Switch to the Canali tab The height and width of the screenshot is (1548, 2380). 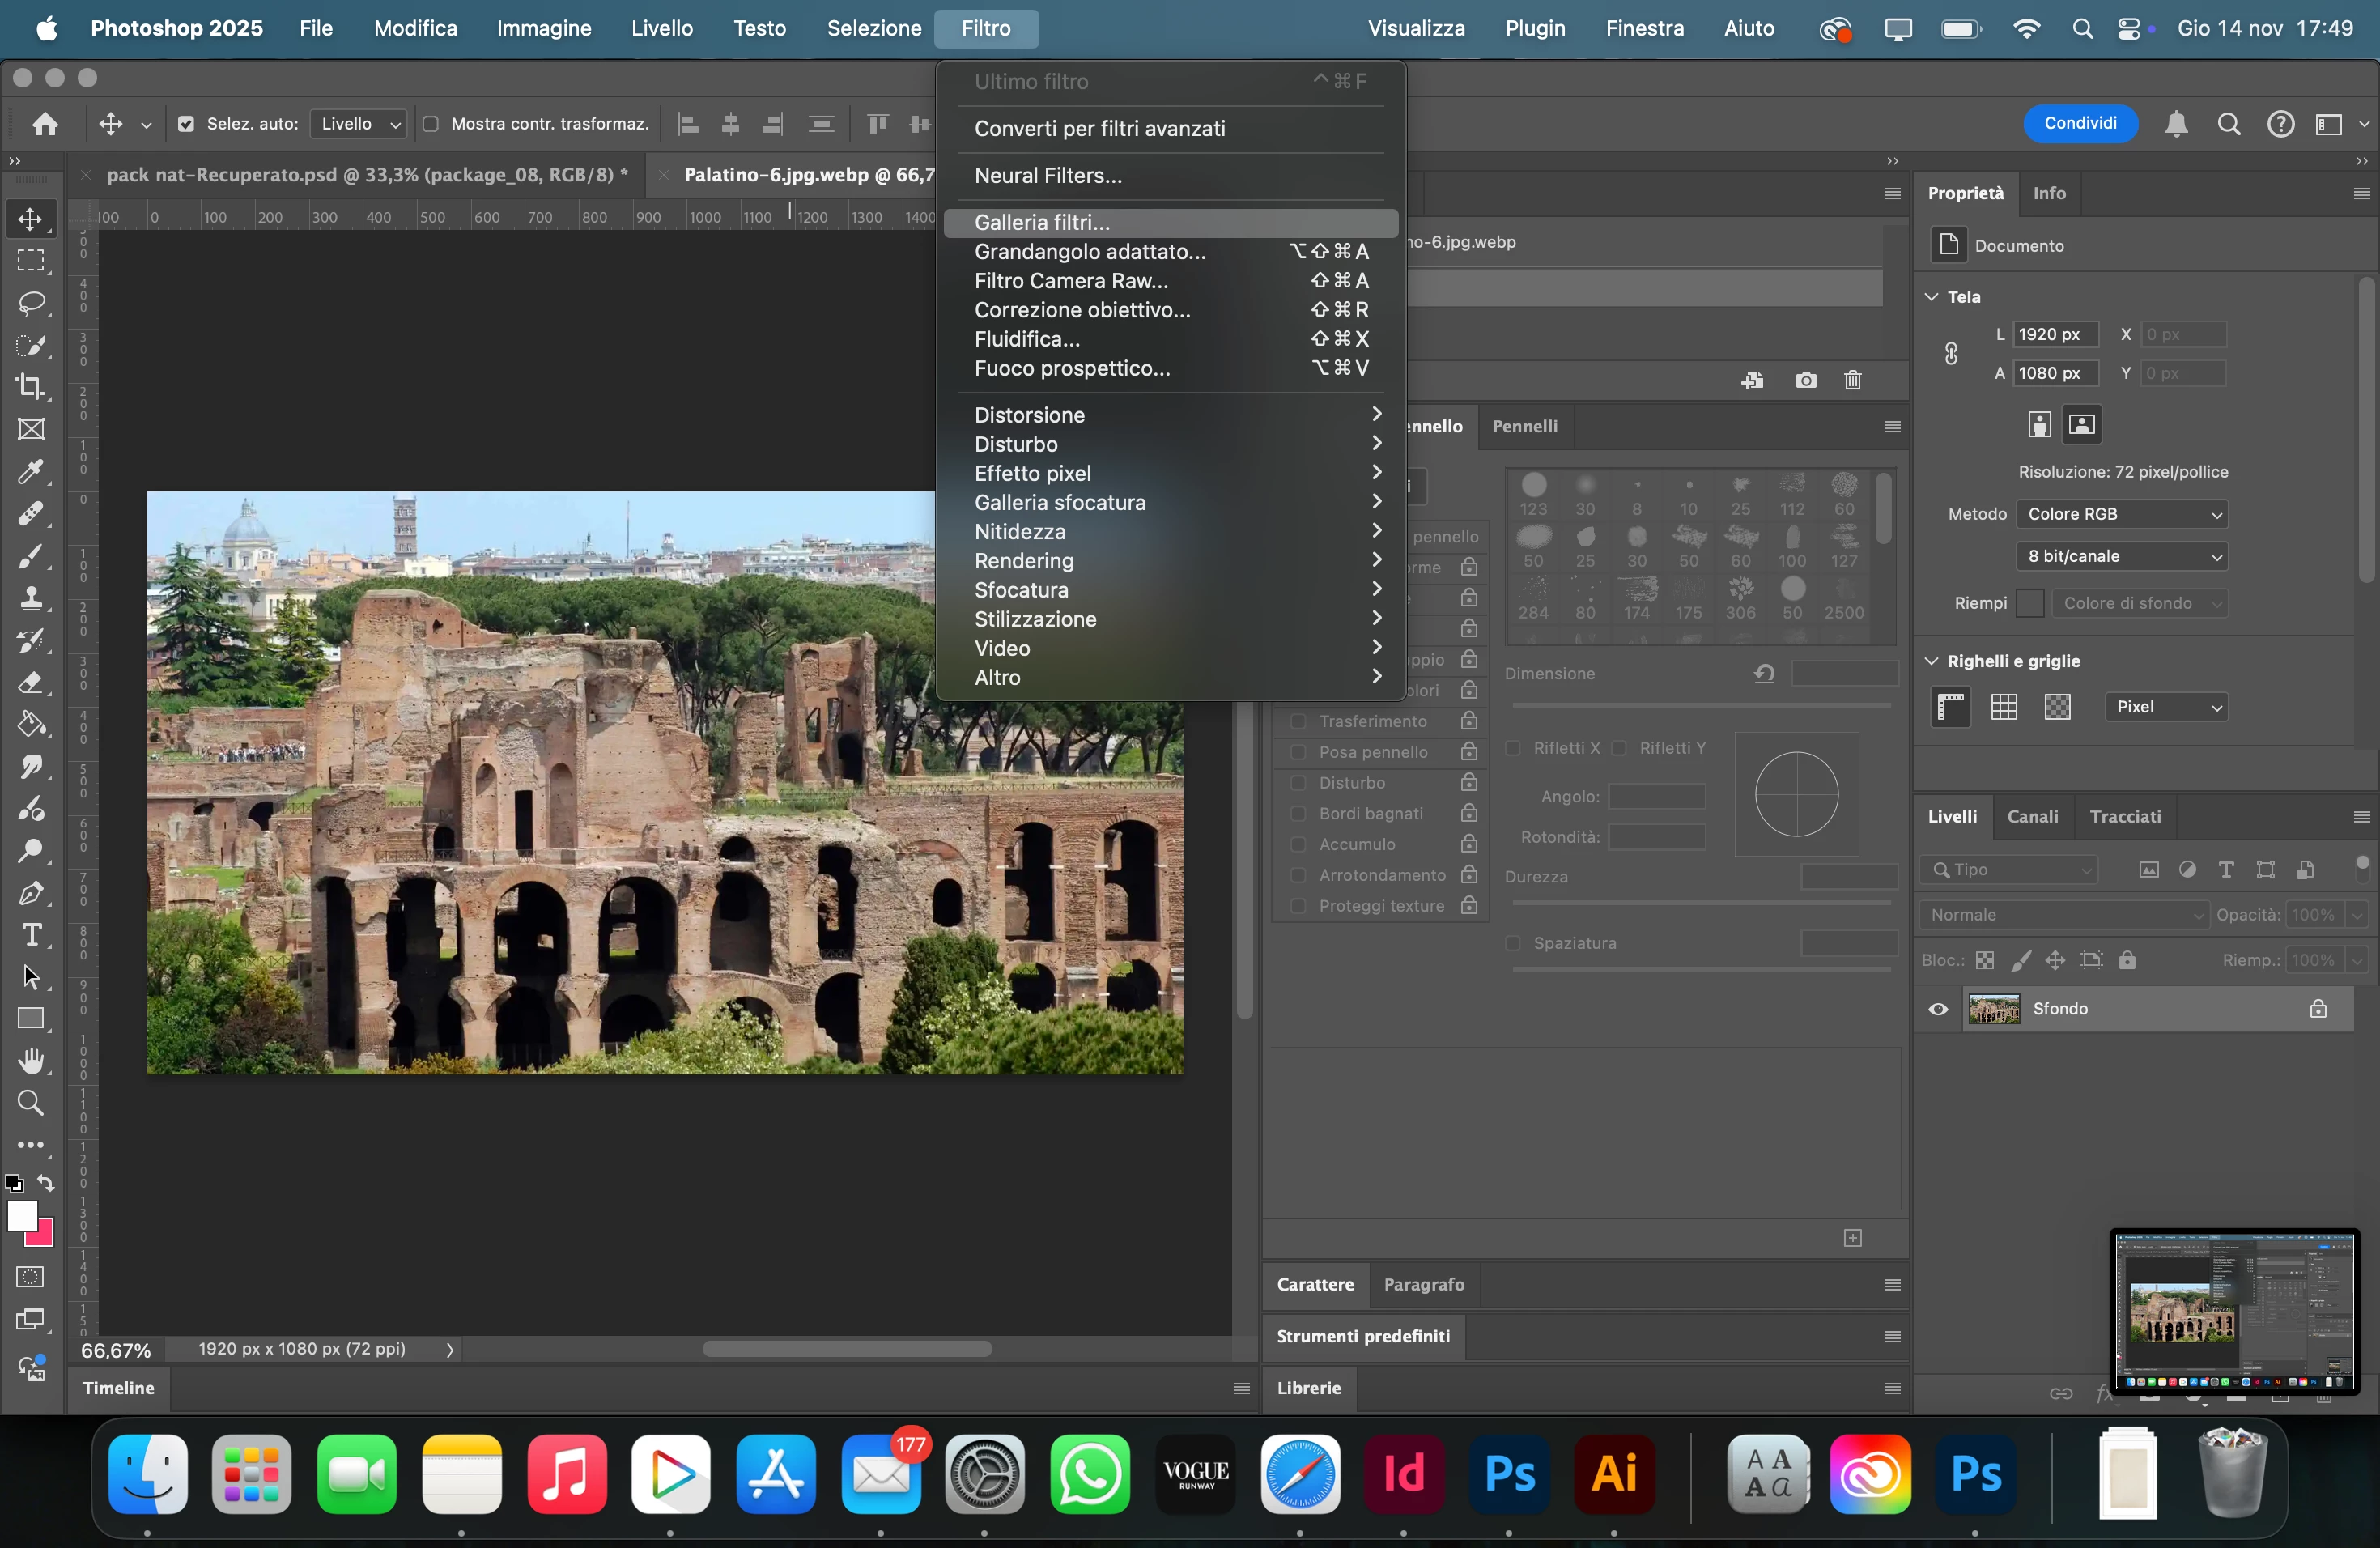[2032, 817]
